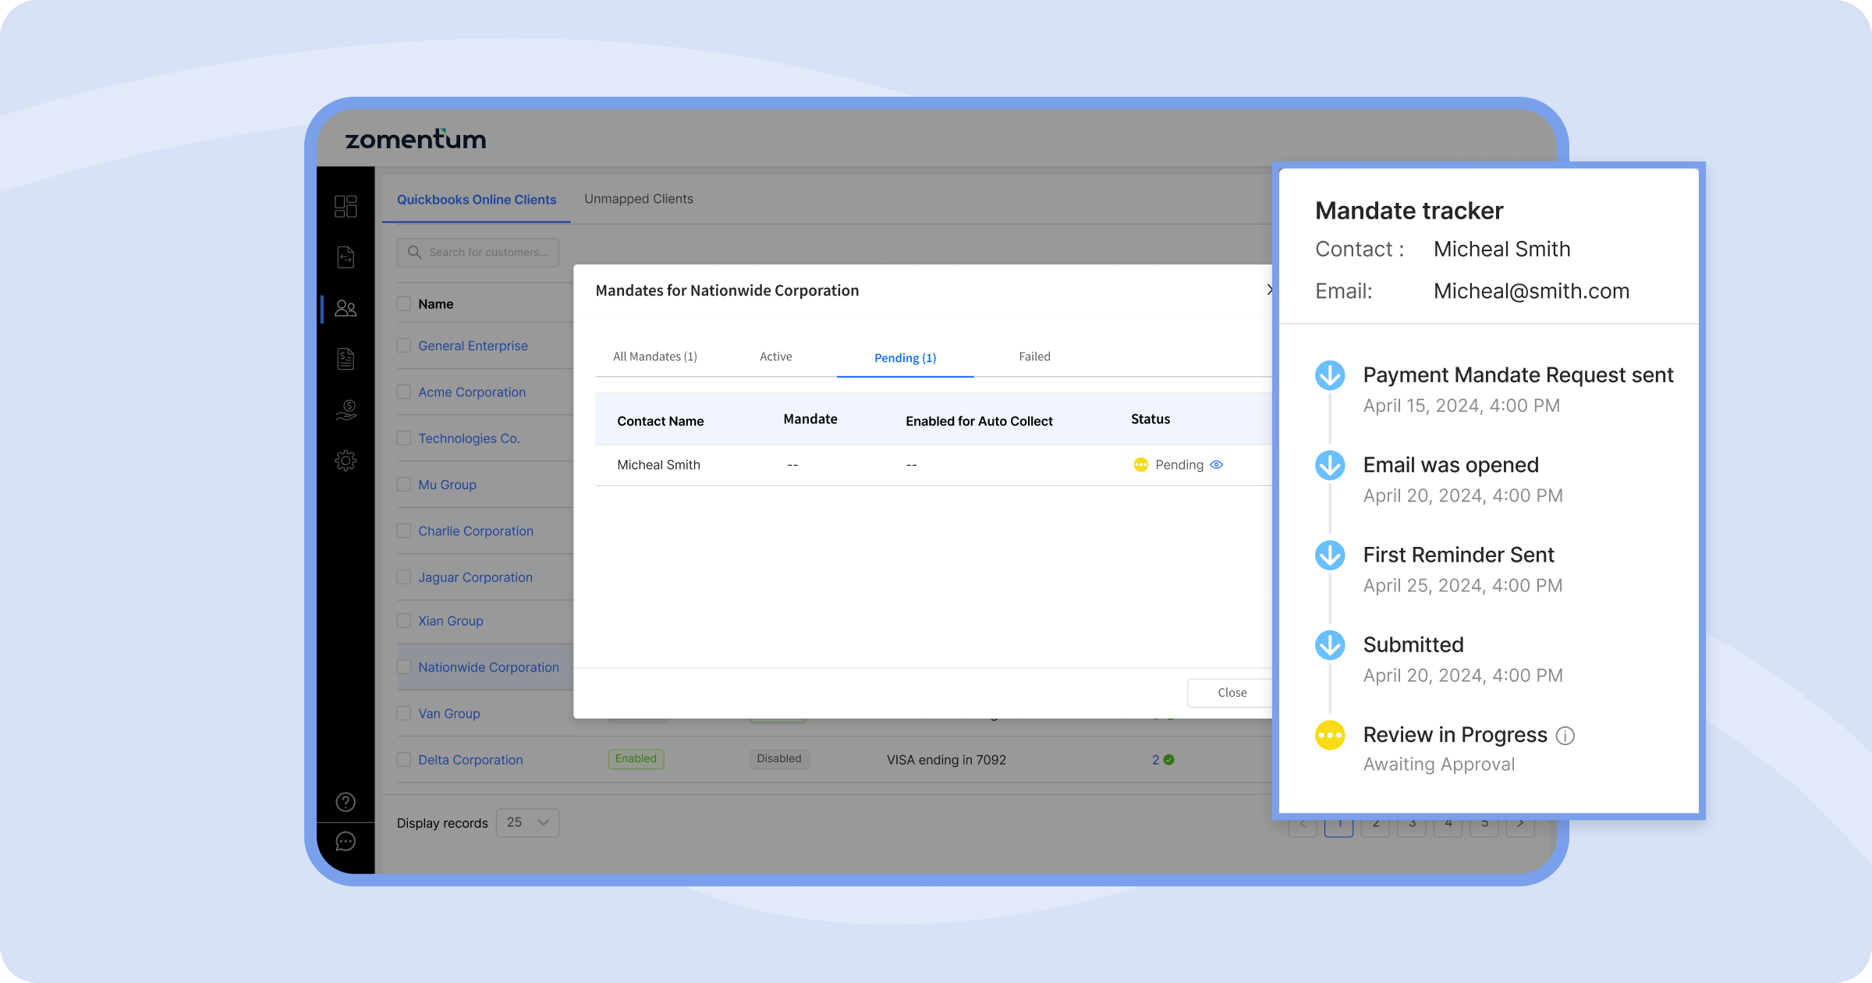1872x983 pixels.
Task: Open the Display records dropdown showing 25
Action: tap(527, 822)
